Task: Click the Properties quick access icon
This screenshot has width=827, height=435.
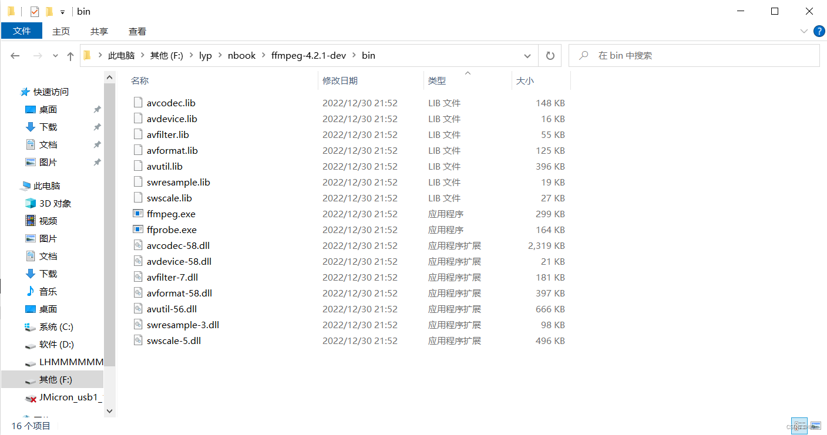Action: pyautogui.click(x=35, y=11)
